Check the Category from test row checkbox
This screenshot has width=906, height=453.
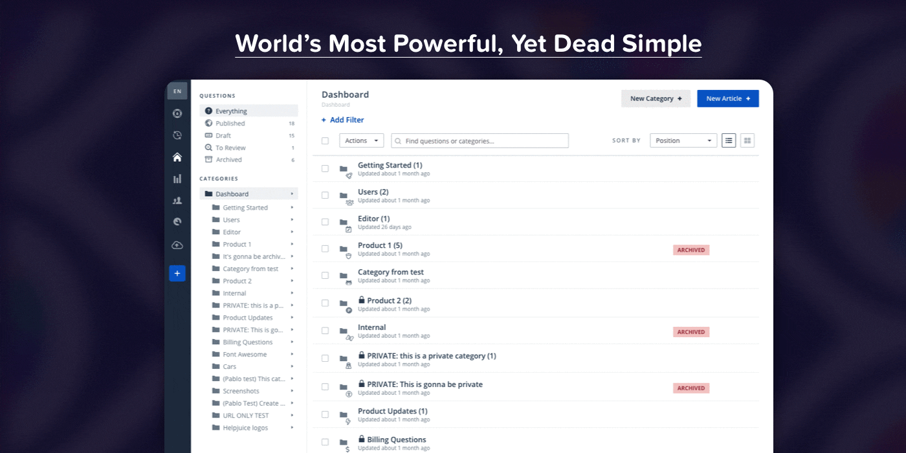(x=325, y=275)
